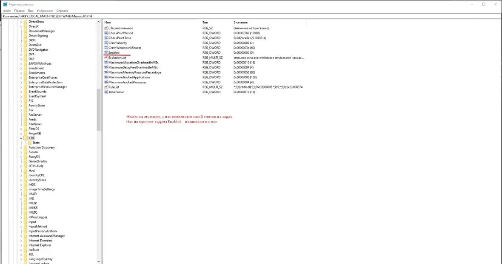The width and height of the screenshot is (502, 264).
Task: Click the State subfolder icon
Action: pos(30,143)
